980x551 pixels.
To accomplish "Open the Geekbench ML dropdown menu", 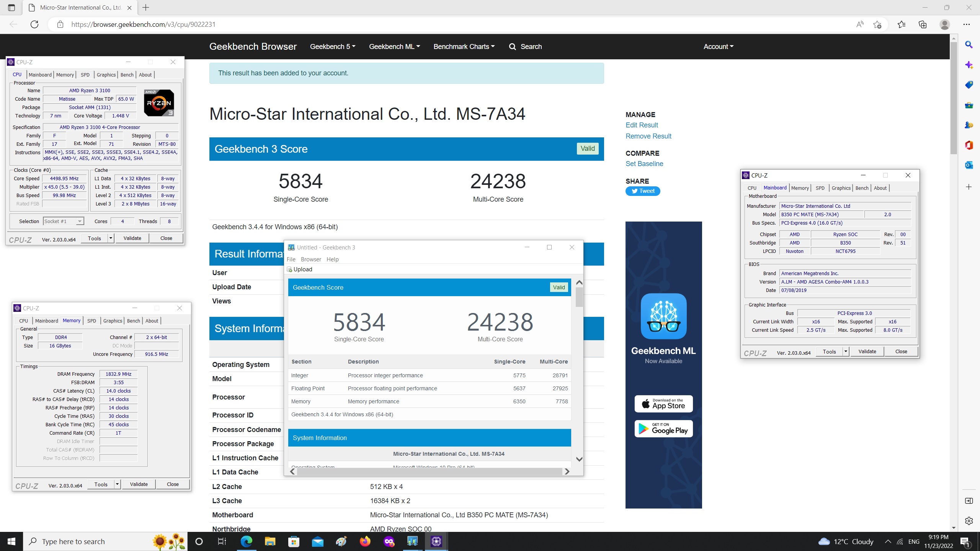I will (394, 47).
